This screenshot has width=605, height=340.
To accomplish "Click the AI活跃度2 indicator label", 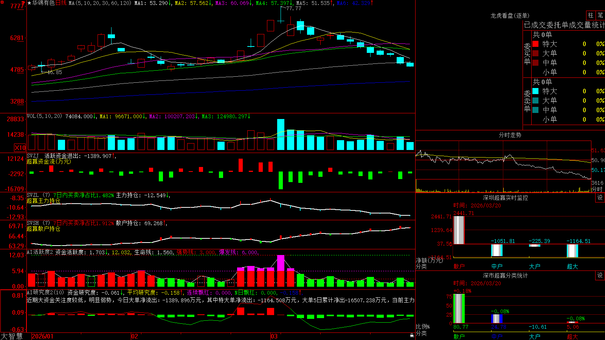I will [40, 252].
